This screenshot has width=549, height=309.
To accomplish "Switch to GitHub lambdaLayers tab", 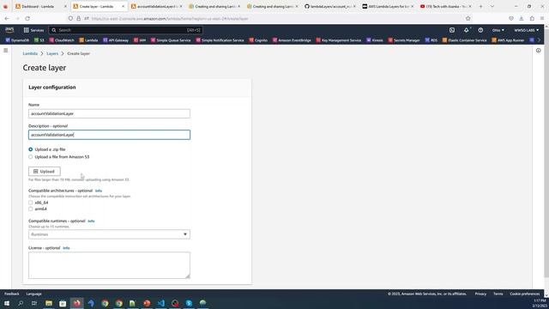I will point(329,6).
